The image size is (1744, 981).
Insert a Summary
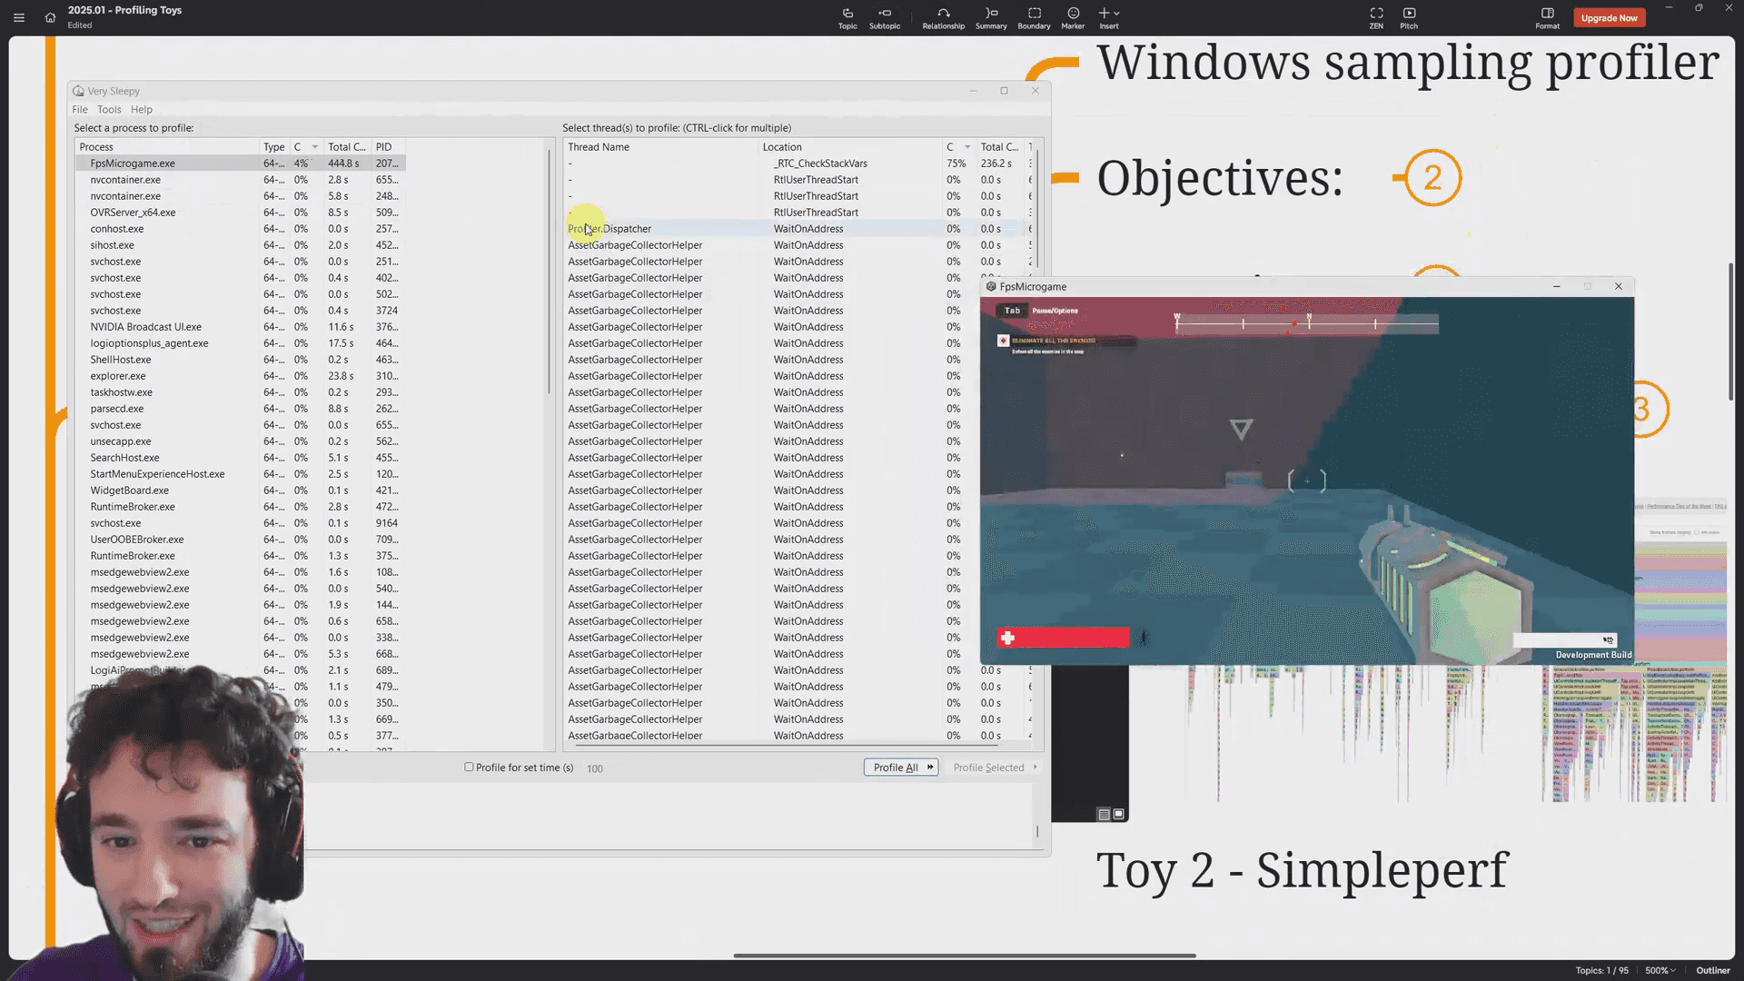(x=991, y=17)
